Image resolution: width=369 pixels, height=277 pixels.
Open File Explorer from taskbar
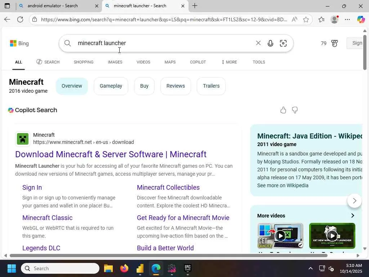pos(108,268)
